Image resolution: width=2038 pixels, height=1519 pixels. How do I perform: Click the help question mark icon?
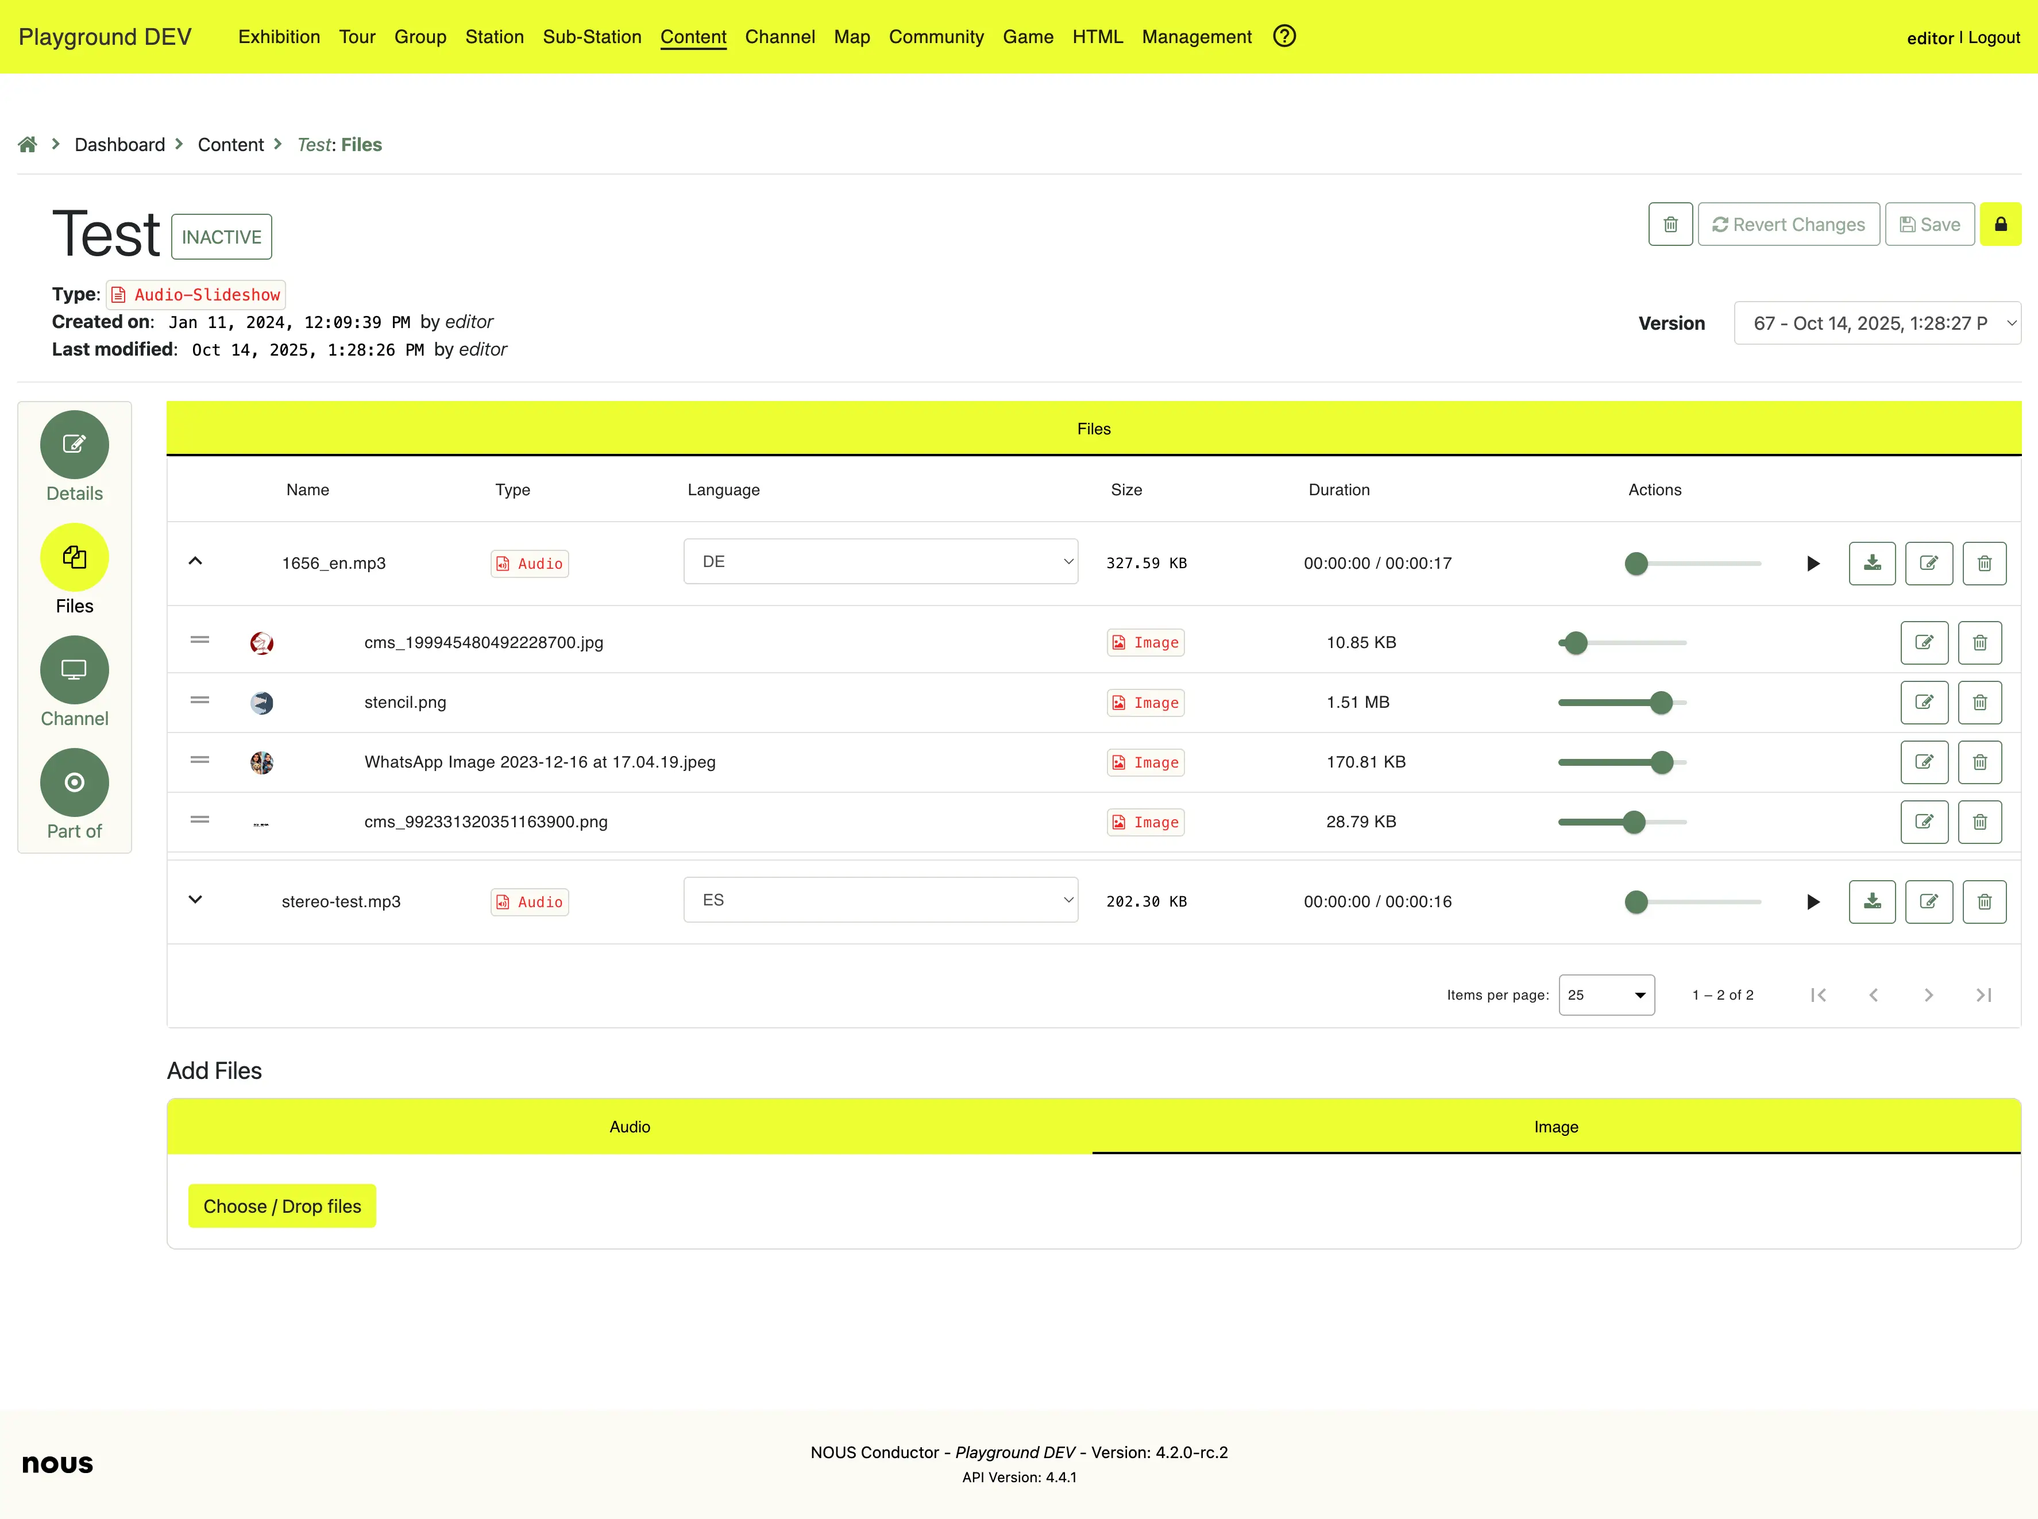click(x=1284, y=37)
